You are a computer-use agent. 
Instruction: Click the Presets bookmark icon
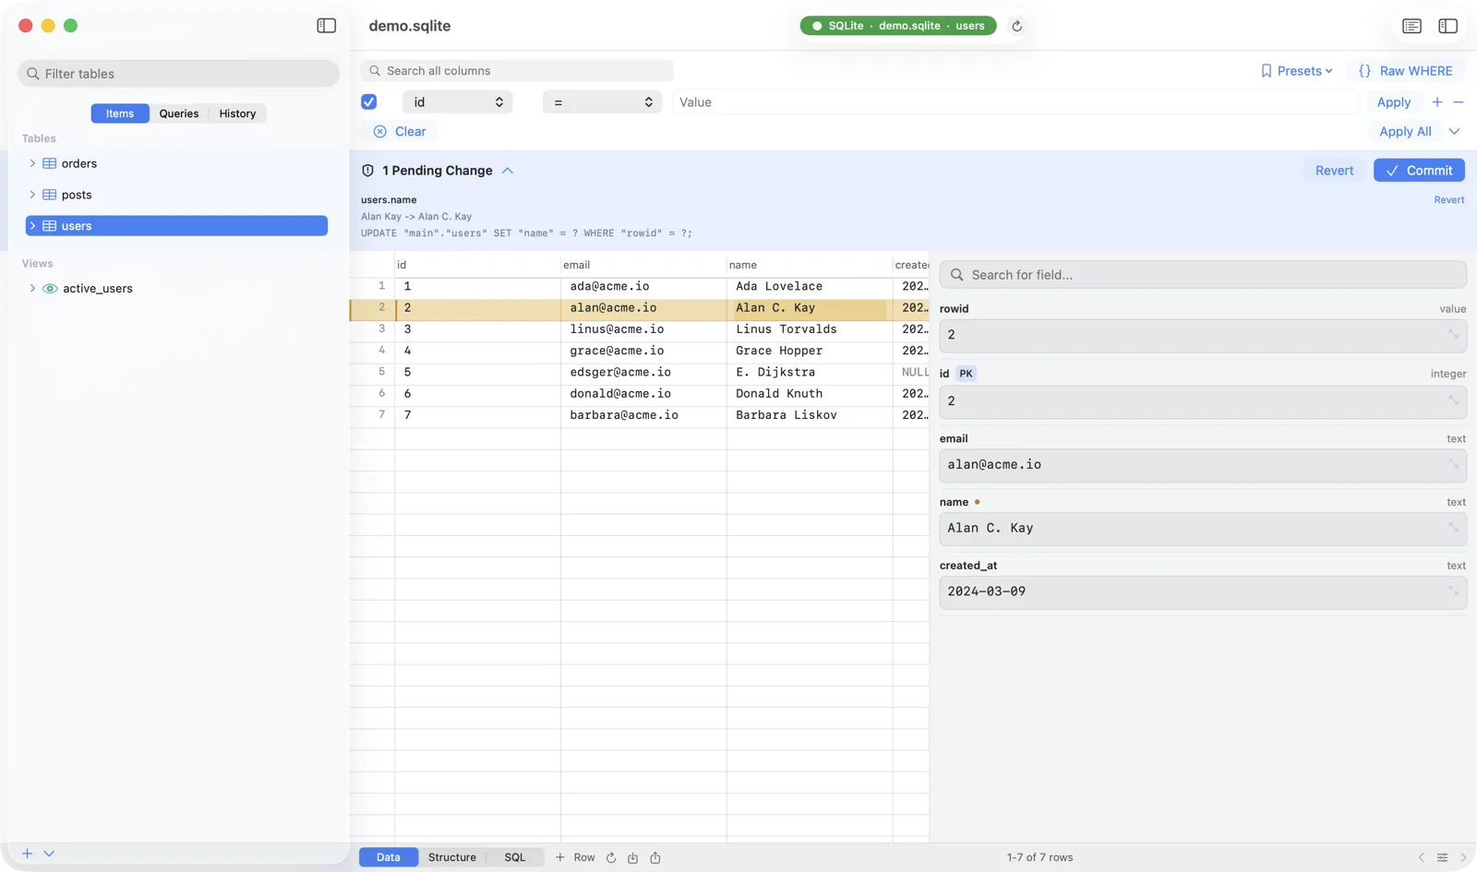pos(1267,71)
